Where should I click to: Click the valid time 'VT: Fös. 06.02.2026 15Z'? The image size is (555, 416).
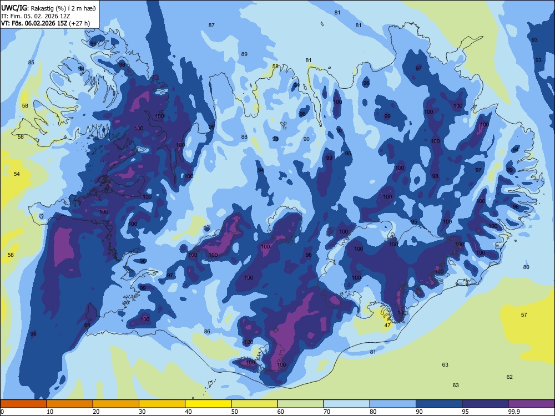click(34, 23)
